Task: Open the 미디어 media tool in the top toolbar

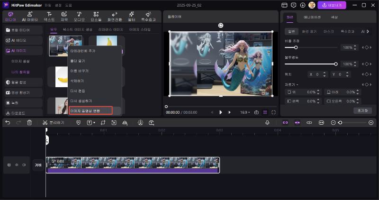Action: tap(10, 17)
